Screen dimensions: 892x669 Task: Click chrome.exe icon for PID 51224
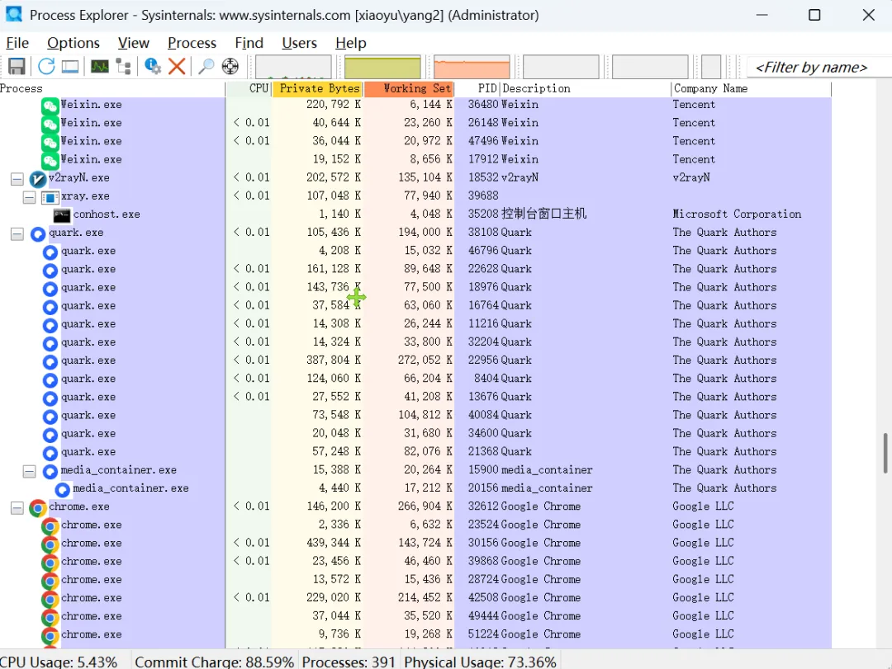(x=50, y=635)
